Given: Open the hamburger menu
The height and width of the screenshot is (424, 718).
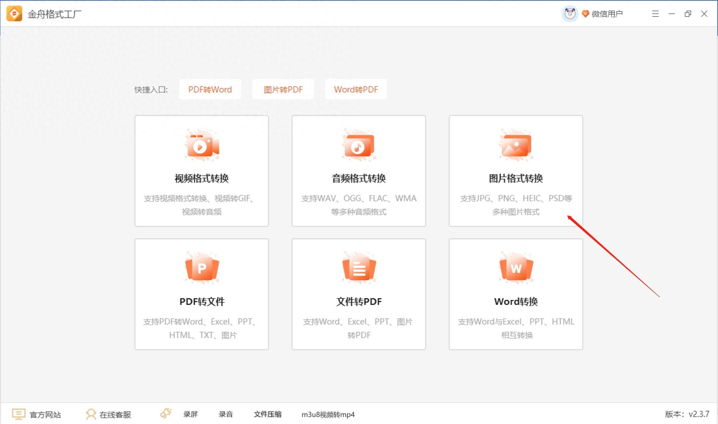Looking at the screenshot, I should point(655,14).
